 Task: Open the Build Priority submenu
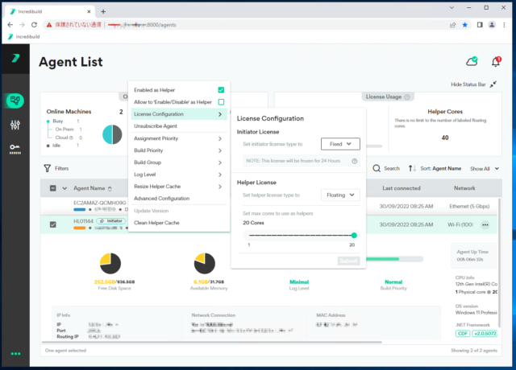coord(178,150)
